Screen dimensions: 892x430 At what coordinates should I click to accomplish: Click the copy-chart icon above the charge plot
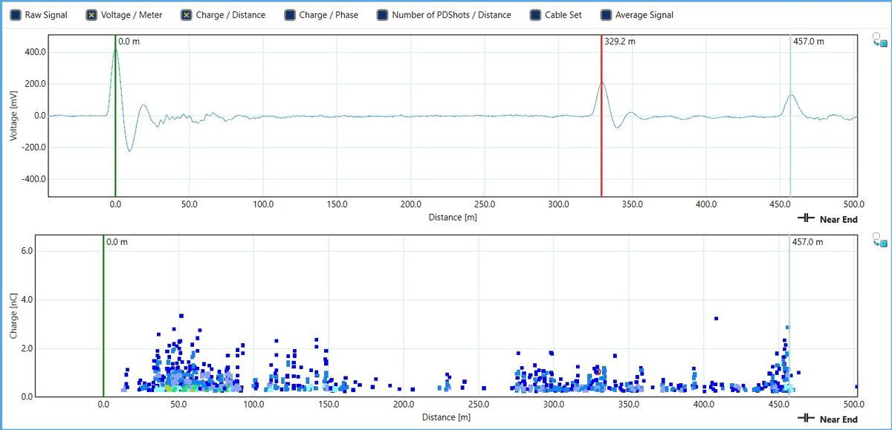point(879,239)
